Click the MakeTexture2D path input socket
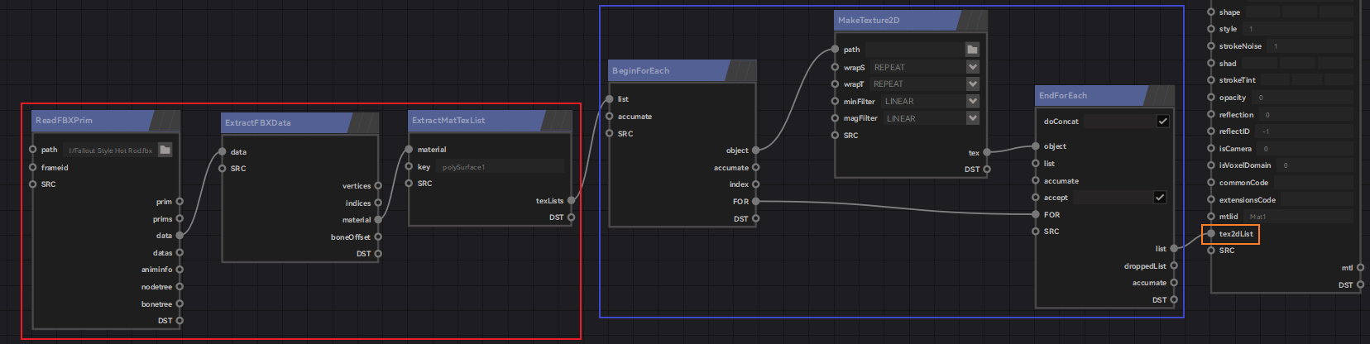This screenshot has height=344, width=1370. pos(836,50)
